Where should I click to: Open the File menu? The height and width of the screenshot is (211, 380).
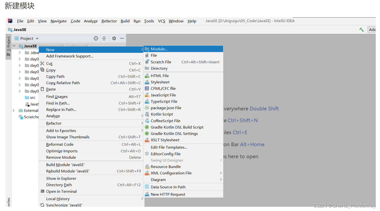tap(20, 21)
